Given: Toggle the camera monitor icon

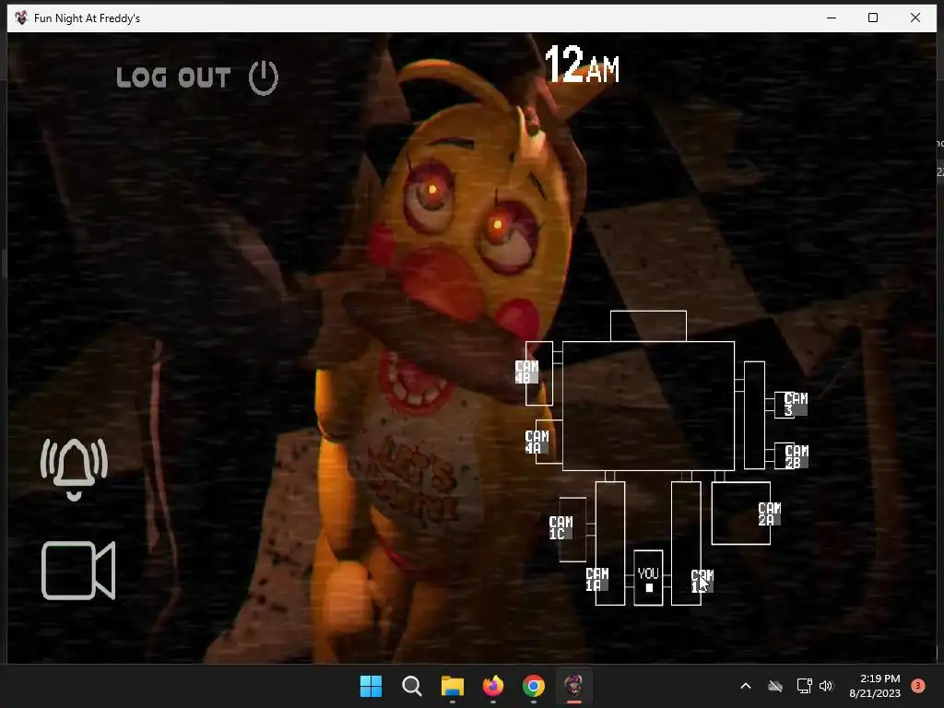Looking at the screenshot, I should pos(78,571).
